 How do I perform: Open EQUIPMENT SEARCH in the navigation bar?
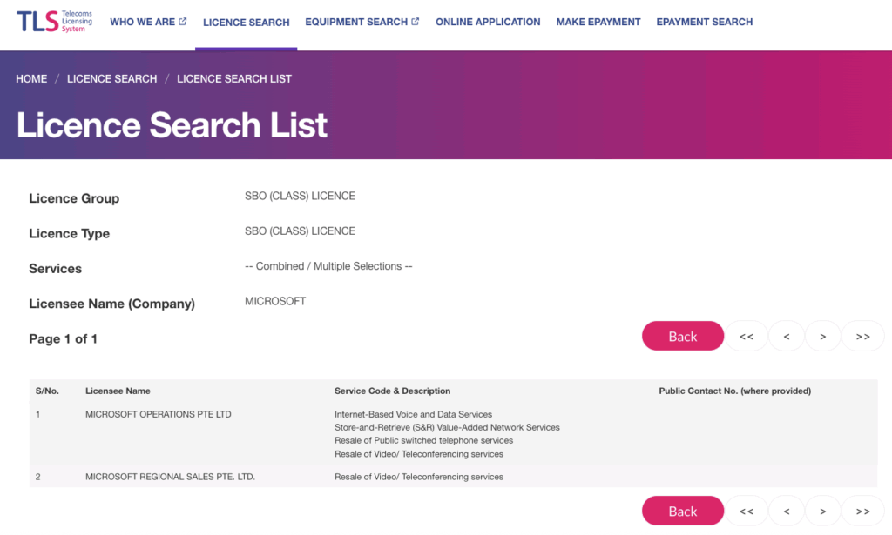tap(362, 22)
